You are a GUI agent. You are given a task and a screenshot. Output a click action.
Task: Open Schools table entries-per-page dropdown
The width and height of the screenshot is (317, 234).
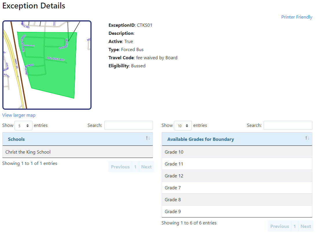pyautogui.click(x=23, y=126)
